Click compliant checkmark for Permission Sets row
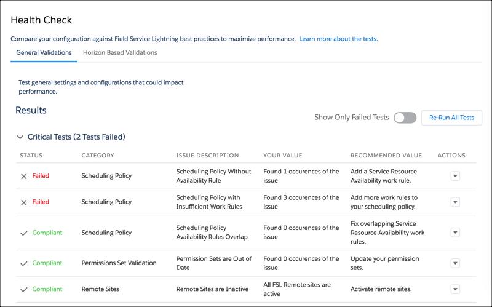Image resolution: width=492 pixels, height=307 pixels. coord(24,264)
